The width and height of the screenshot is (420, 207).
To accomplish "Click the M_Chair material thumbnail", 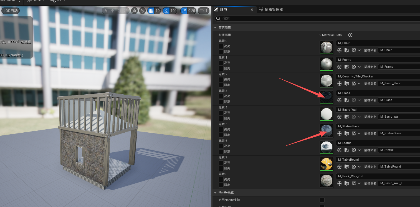I will coord(327,47).
